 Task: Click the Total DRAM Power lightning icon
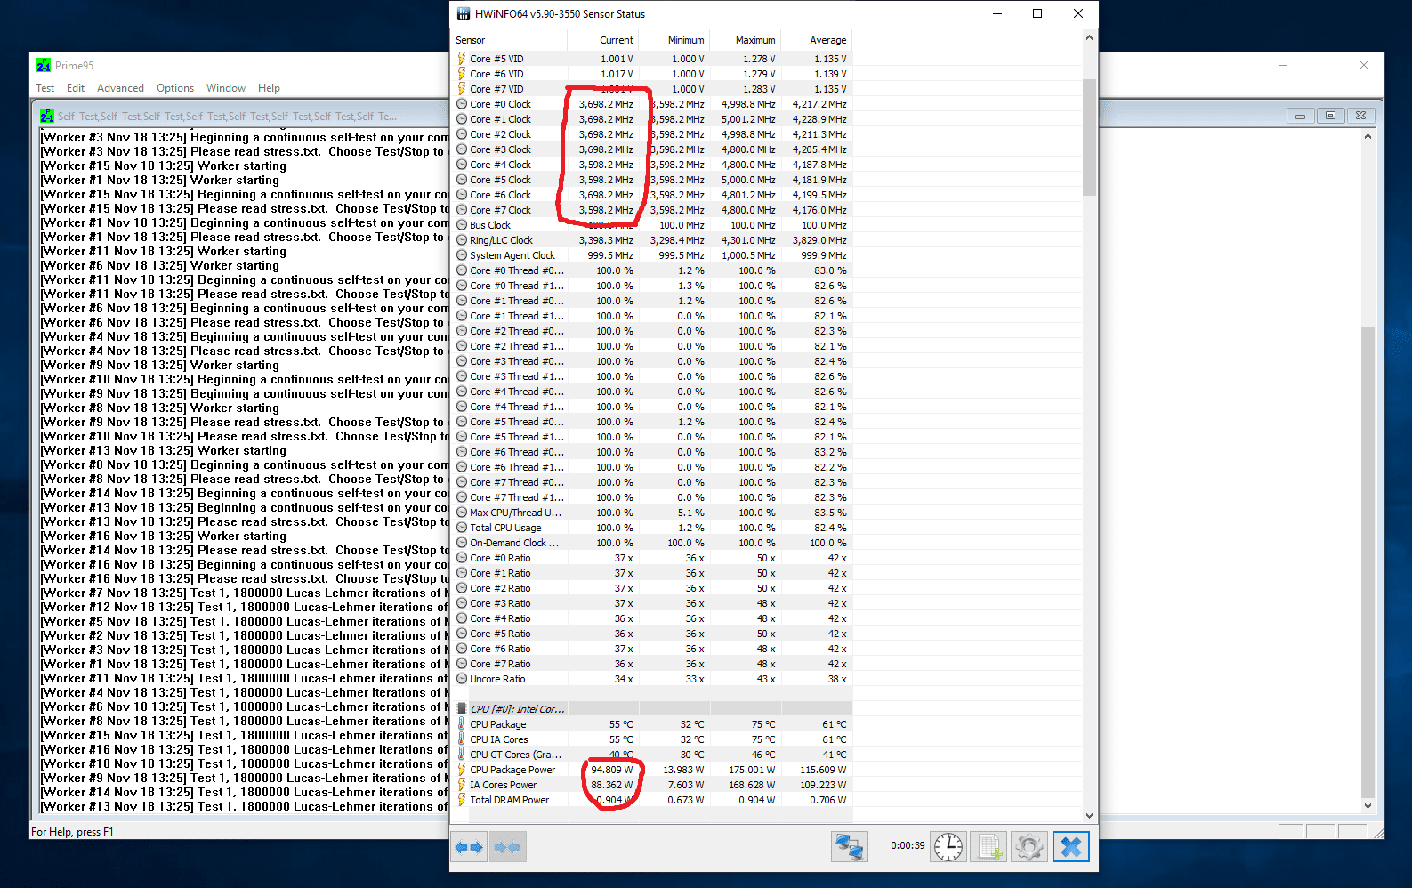point(462,800)
